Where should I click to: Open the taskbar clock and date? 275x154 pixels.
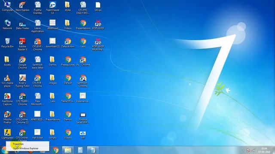coord(264,150)
